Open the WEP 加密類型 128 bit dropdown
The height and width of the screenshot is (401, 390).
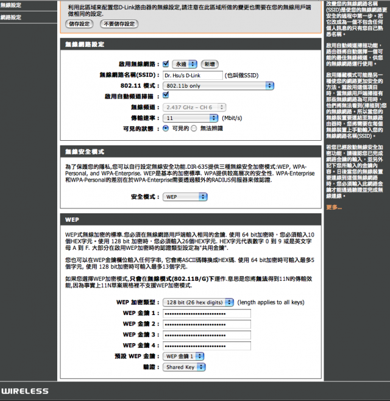click(x=198, y=302)
